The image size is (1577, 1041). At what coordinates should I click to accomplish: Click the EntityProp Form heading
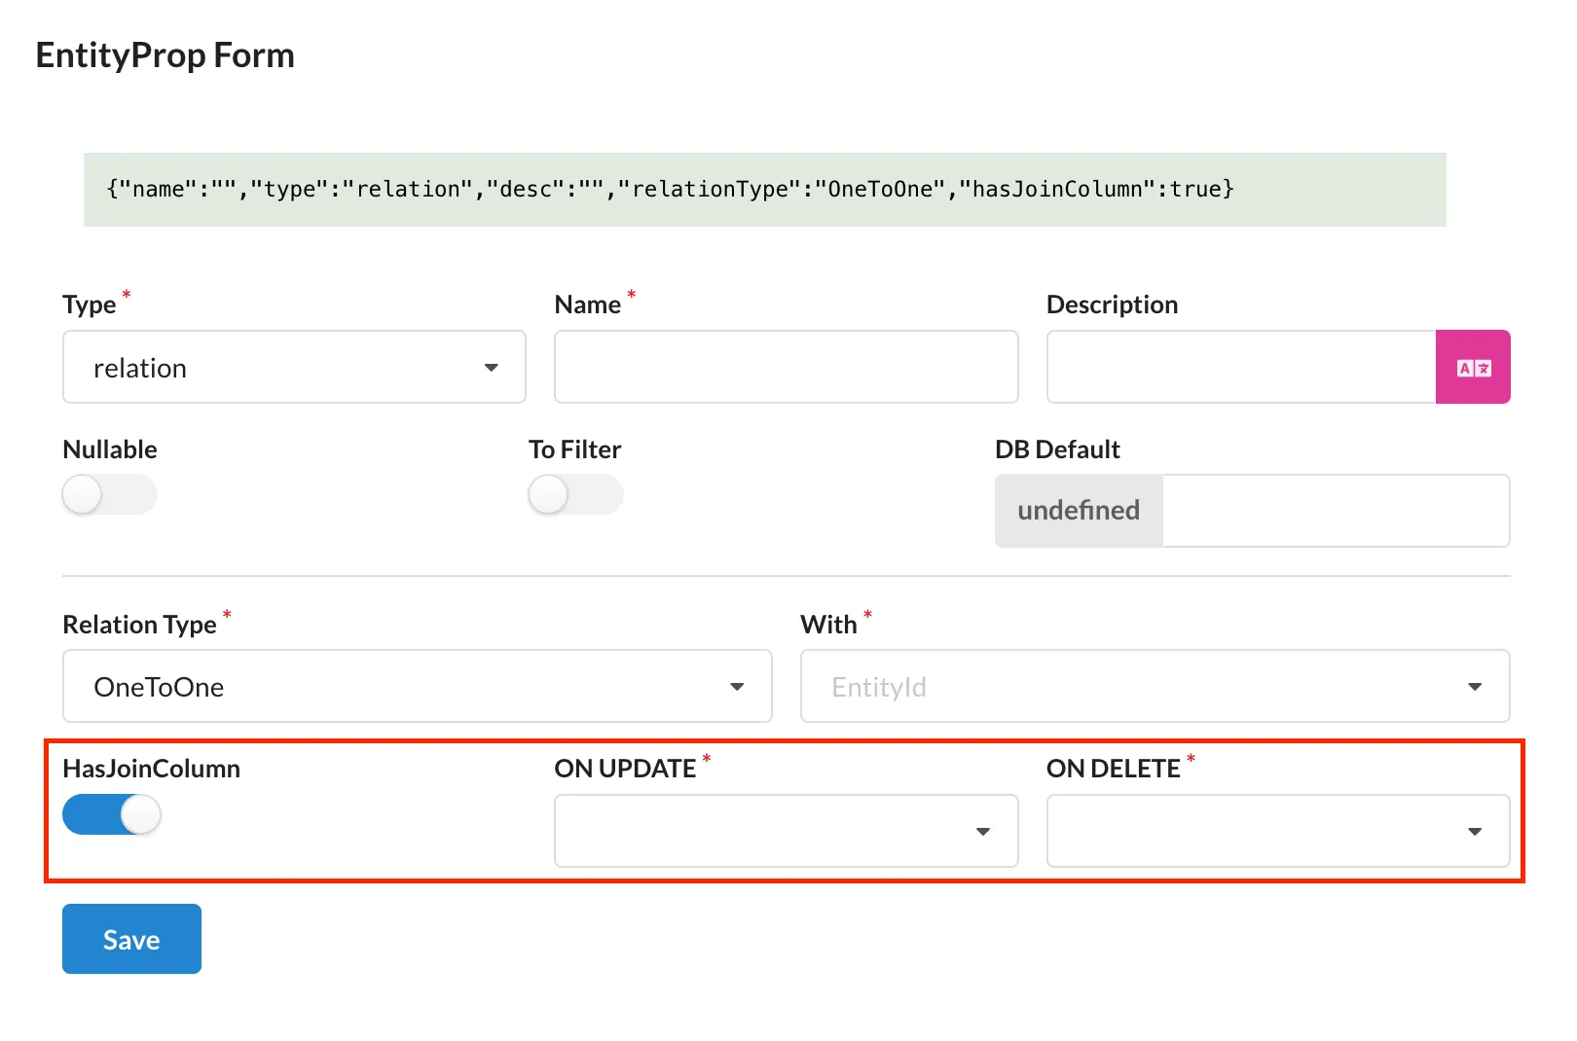(x=165, y=55)
